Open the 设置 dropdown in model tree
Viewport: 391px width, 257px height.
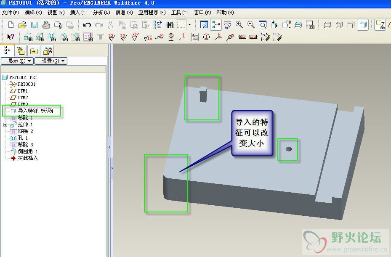[51, 61]
